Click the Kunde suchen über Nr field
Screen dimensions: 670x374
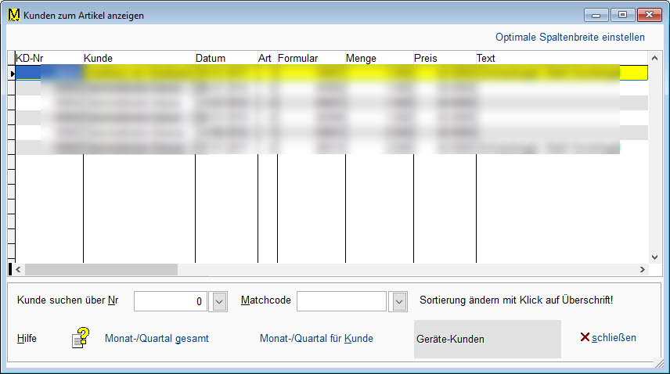[x=171, y=301]
